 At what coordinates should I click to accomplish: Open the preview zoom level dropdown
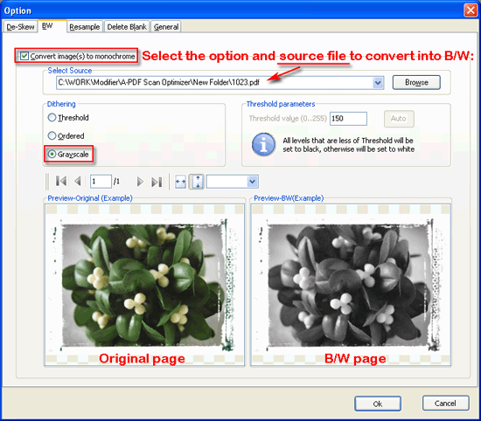252,182
